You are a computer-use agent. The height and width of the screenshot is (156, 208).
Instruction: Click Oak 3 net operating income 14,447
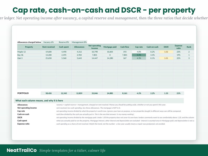[x=95, y=58]
